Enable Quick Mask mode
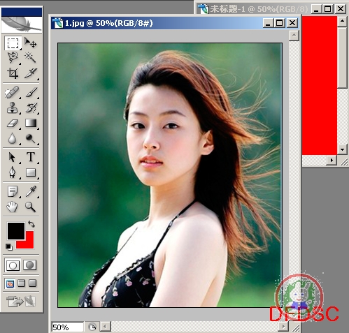This screenshot has height=333, width=349. (x=30, y=265)
